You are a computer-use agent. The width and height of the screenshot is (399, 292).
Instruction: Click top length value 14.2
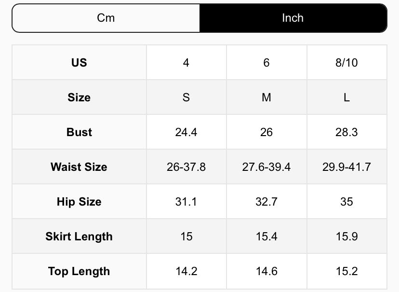point(186,271)
